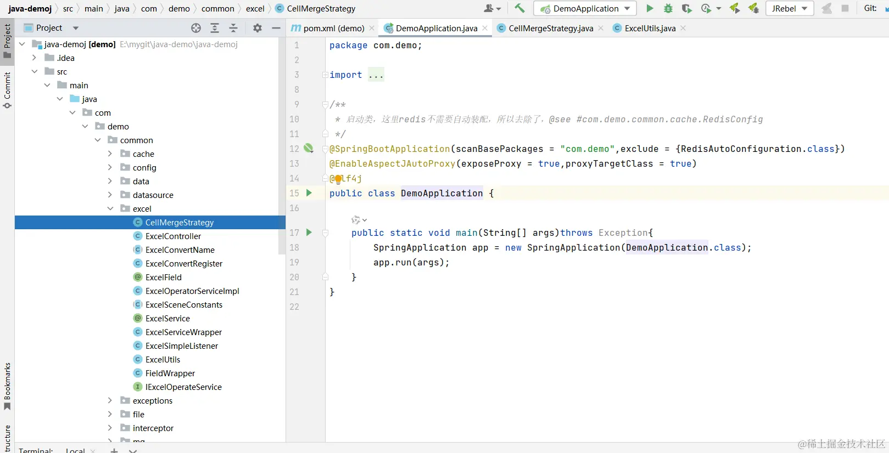The height and width of the screenshot is (453, 889).
Task: Hide the Project tool window
Action: pos(276,28)
